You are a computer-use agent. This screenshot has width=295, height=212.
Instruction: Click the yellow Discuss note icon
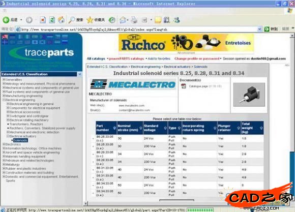coord(158,20)
